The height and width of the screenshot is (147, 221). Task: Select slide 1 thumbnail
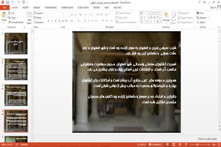(16, 43)
